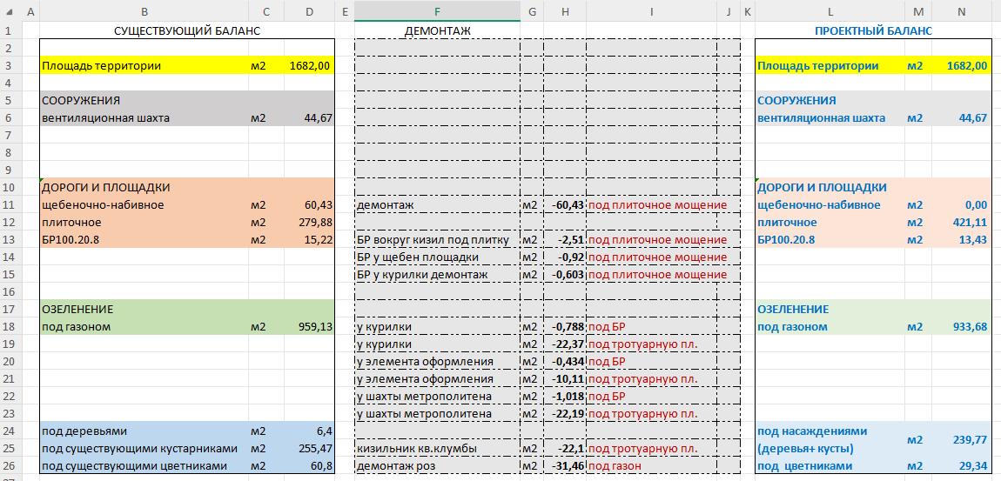Click the 'БР у щебен площадки' cell

(x=437, y=257)
